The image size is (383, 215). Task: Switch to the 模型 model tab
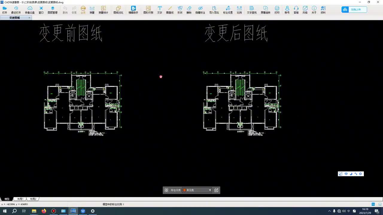pyautogui.click(x=7, y=199)
